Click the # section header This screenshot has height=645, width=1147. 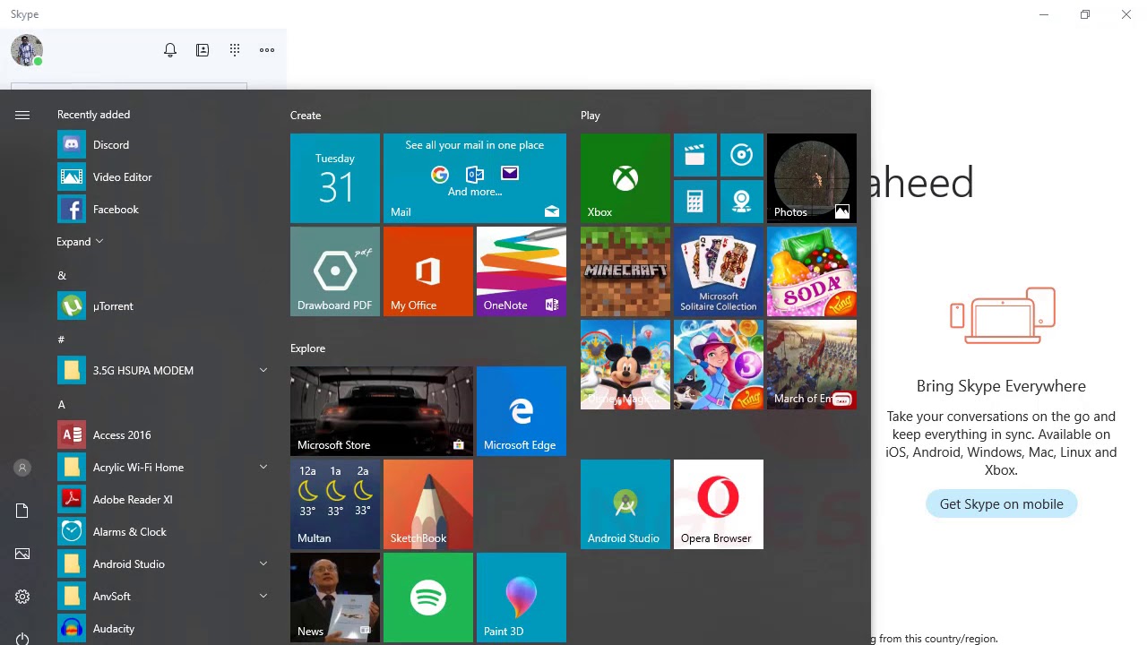click(61, 340)
